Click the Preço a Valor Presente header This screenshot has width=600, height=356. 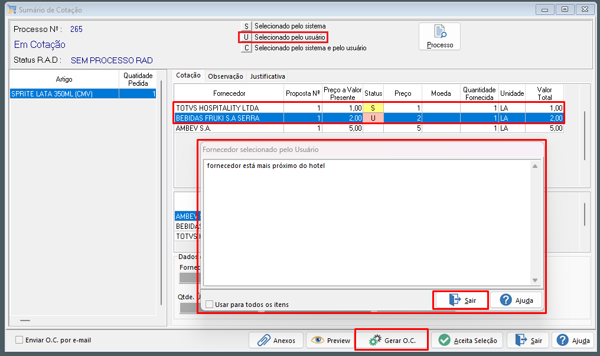point(343,93)
